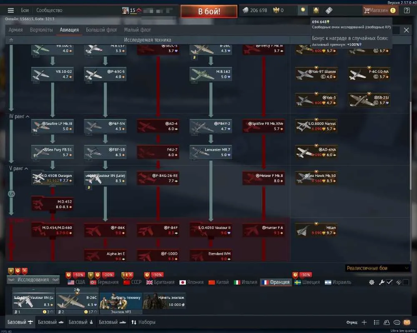
Task: Collapse the Исследования panel
Action: pos(33,280)
